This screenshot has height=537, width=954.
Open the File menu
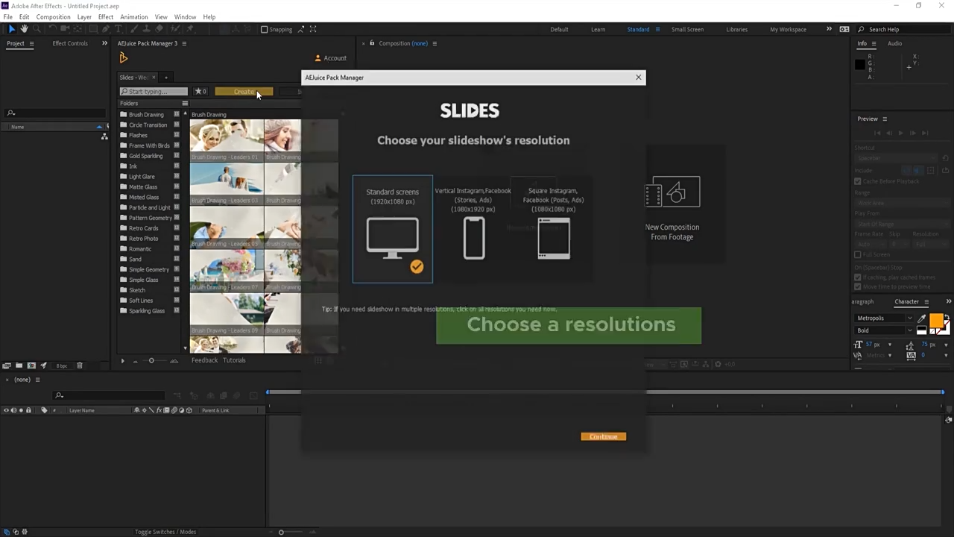click(x=7, y=17)
